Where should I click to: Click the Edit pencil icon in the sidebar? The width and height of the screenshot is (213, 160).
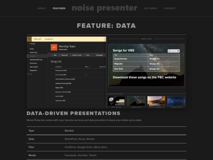click(28, 74)
